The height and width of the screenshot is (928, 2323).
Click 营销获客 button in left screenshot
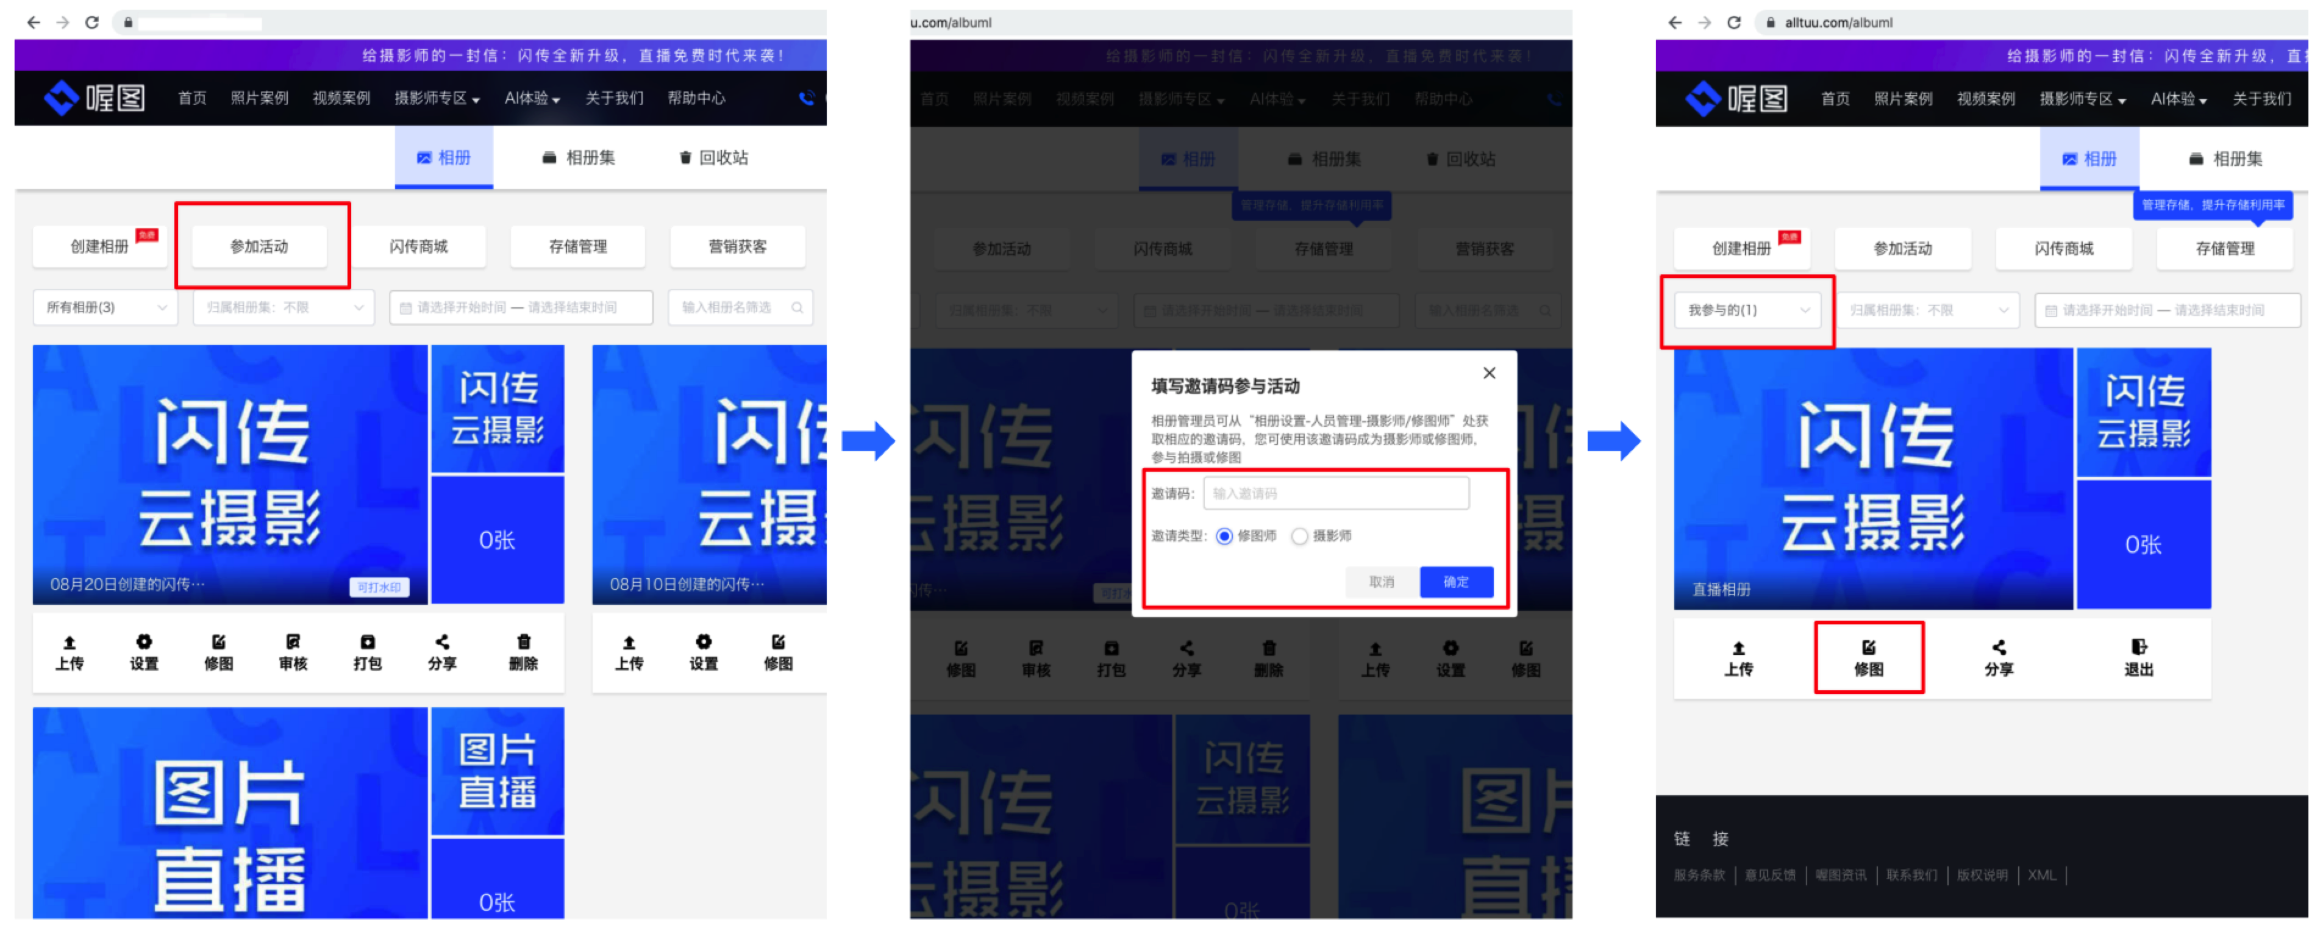(738, 247)
